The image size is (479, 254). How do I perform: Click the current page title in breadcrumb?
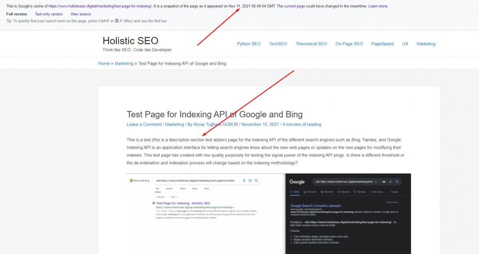[182, 63]
